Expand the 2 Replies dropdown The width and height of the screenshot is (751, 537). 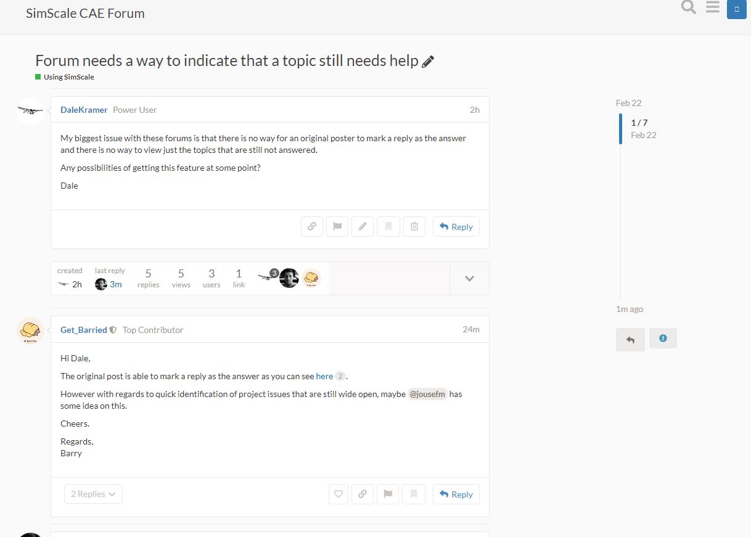(93, 494)
